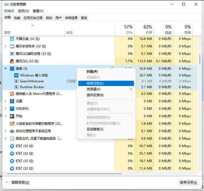
Task: Click the 搜狗输入法 Metro icon
Action: (x=12, y=94)
